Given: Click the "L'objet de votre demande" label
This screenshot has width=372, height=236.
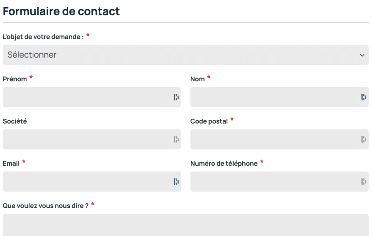Looking at the screenshot, I should point(43,37).
